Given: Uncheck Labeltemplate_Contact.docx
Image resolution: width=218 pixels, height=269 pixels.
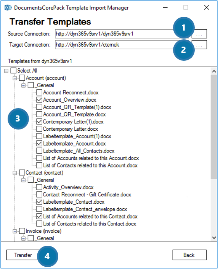Looking at the screenshot, I should [39, 202].
